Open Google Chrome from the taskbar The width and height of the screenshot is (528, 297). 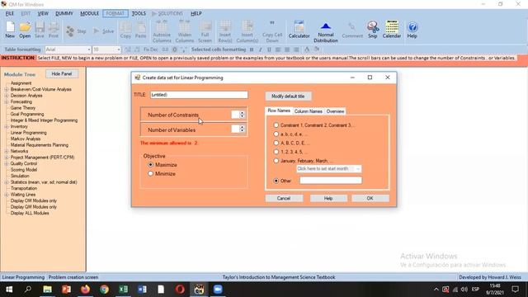coord(105,290)
